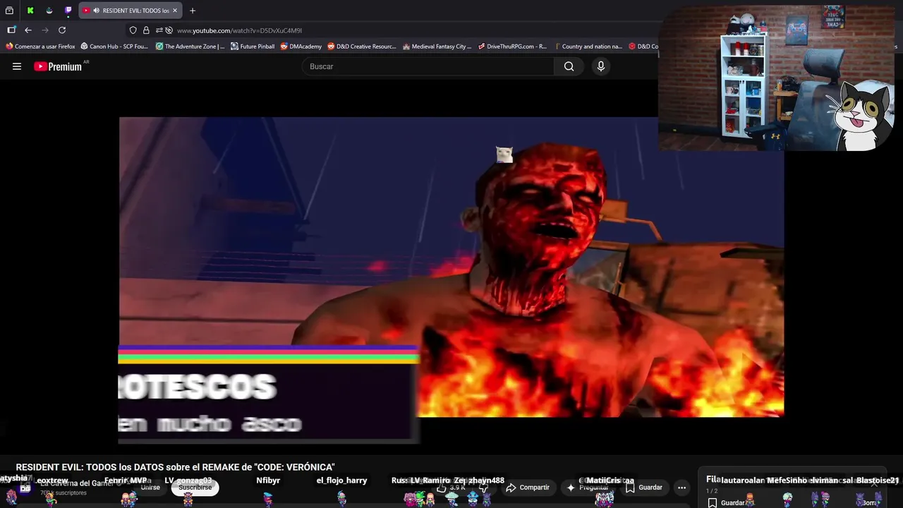This screenshot has width=903, height=508.
Task: Open D&D Creative Resources bookmark
Action: point(362,47)
